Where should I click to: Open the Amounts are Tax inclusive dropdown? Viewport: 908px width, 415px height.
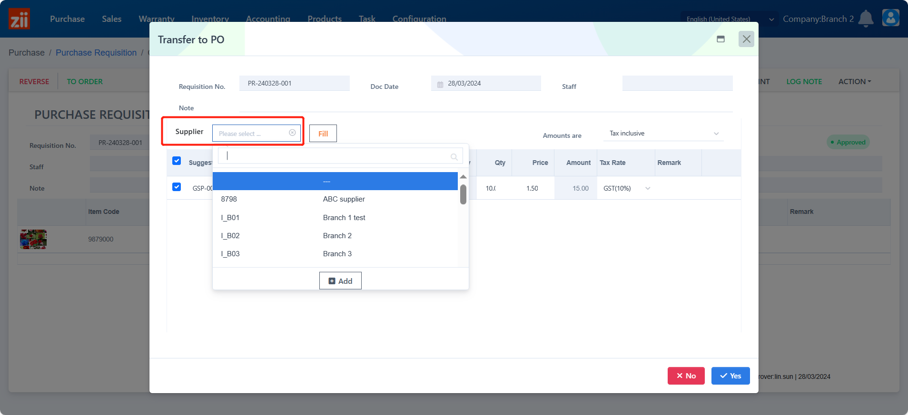pyautogui.click(x=664, y=134)
